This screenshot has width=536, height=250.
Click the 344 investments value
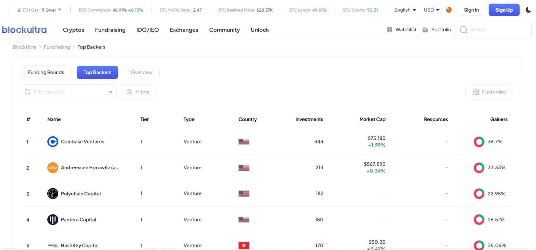pos(319,142)
